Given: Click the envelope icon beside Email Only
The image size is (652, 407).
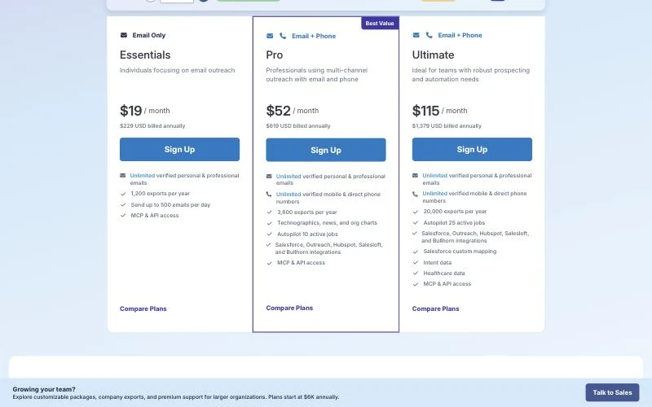Looking at the screenshot, I should coord(124,35).
